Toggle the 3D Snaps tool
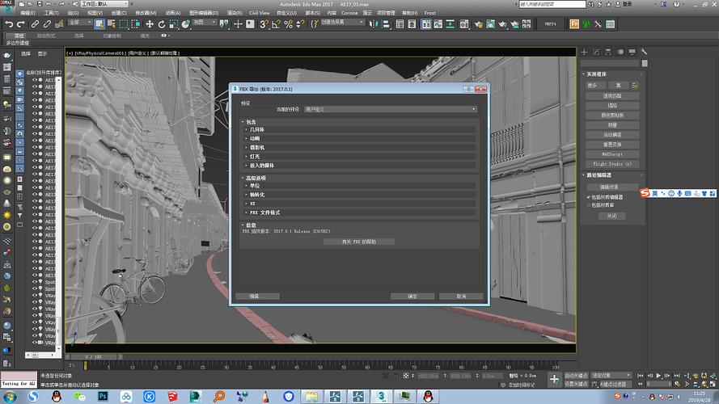This screenshot has width=719, height=404. [x=264, y=24]
